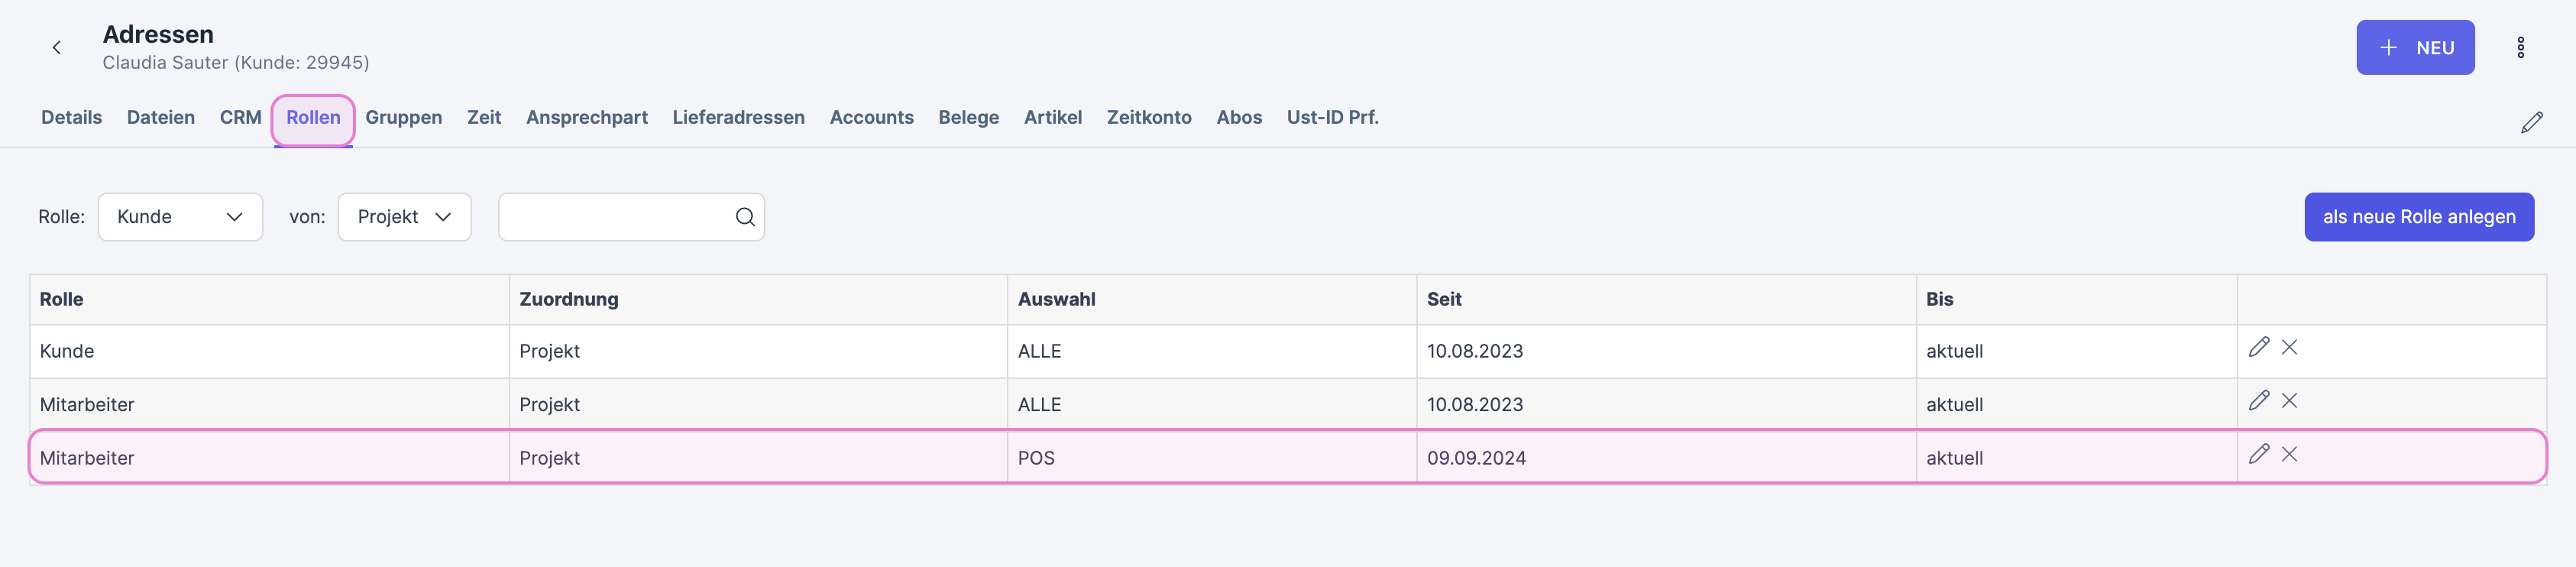The width and height of the screenshot is (2576, 567).
Task: Open the three-dot overflow menu top right
Action: click(x=2521, y=47)
